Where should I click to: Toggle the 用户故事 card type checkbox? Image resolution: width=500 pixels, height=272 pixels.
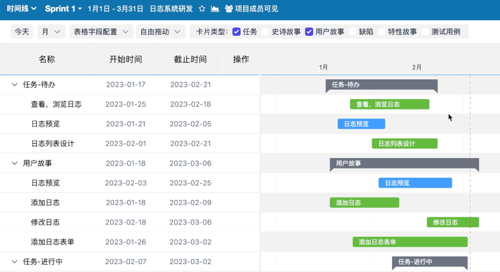click(x=309, y=31)
